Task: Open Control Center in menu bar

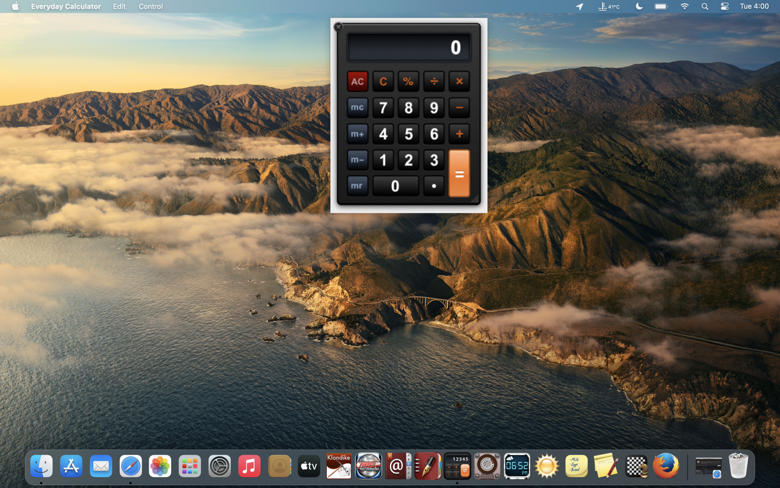Action: tap(725, 6)
